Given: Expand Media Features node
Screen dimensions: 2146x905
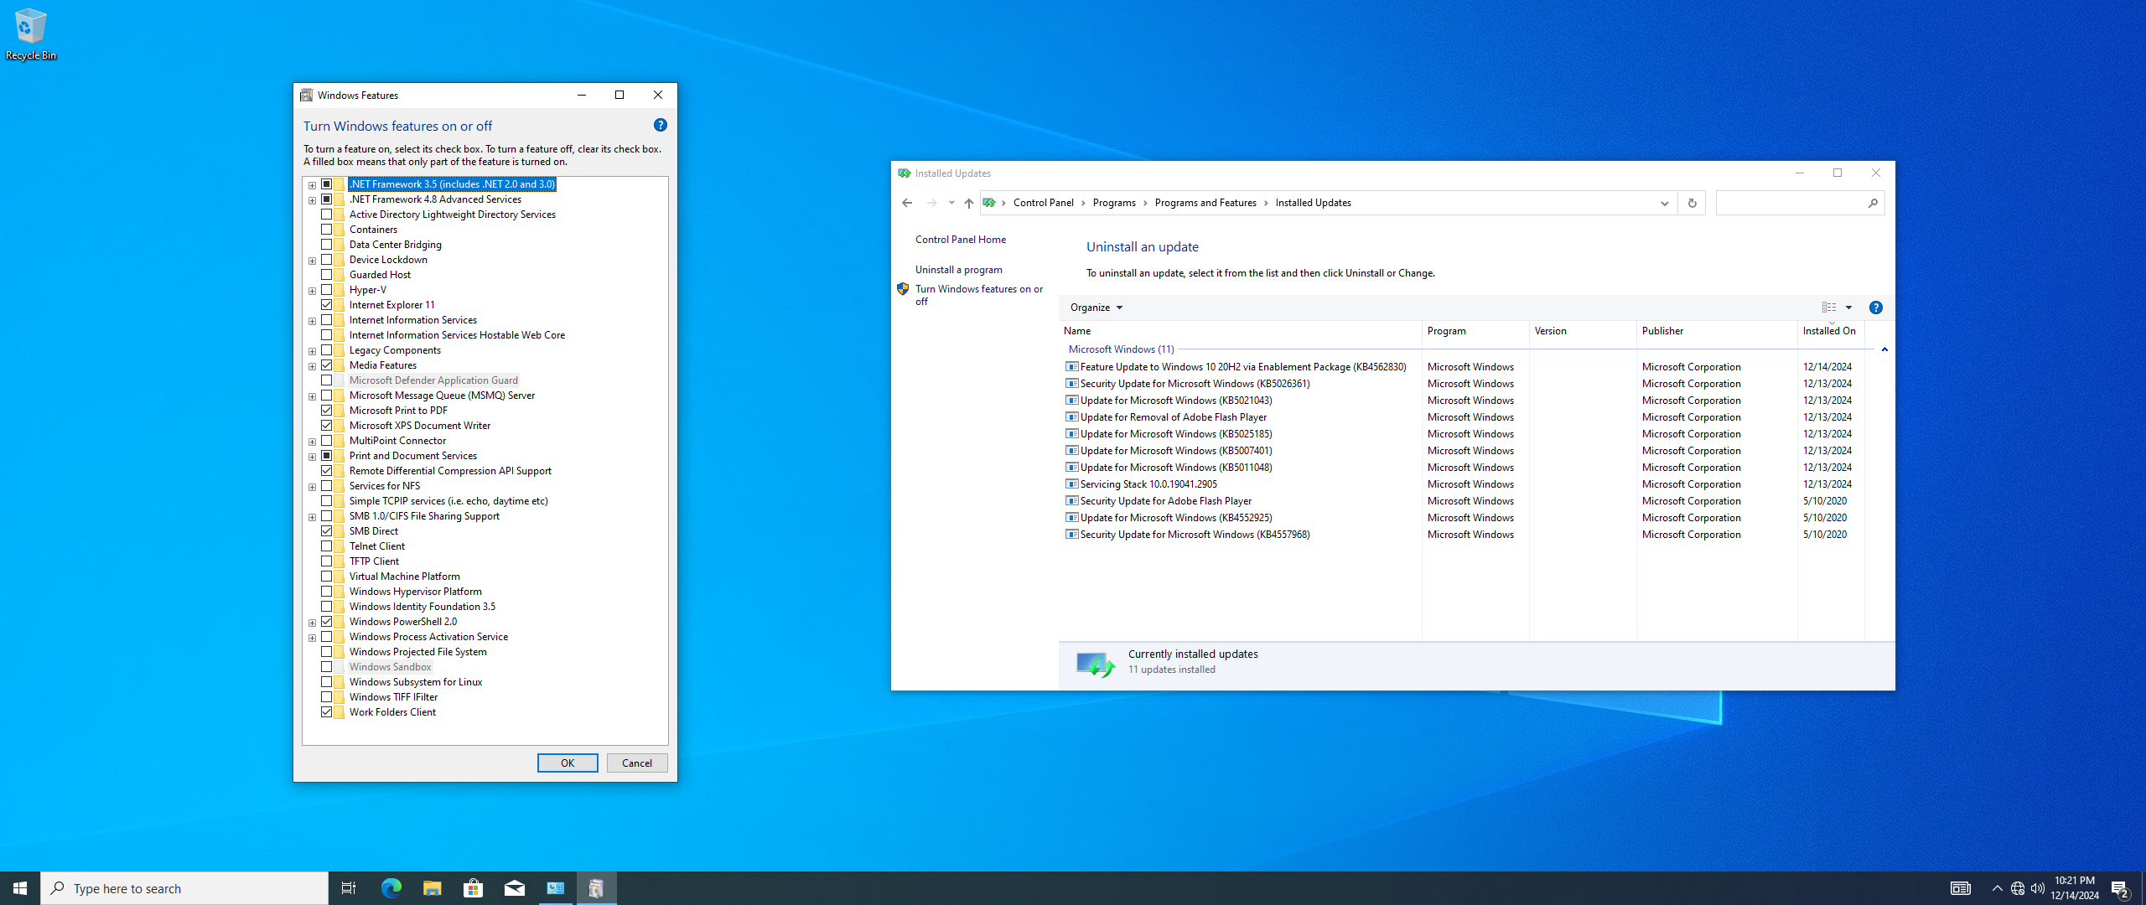Looking at the screenshot, I should click(x=312, y=366).
